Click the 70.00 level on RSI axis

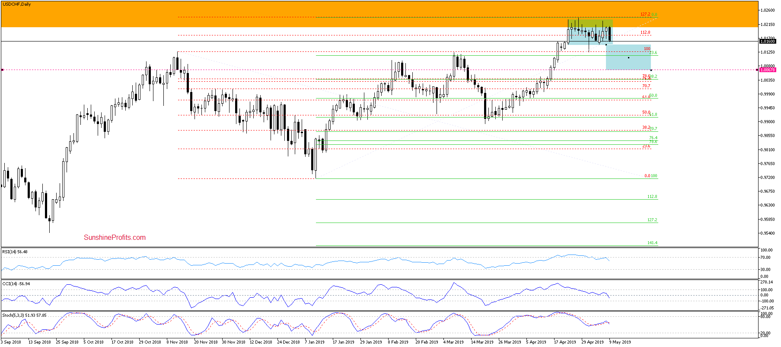[x=765, y=258]
